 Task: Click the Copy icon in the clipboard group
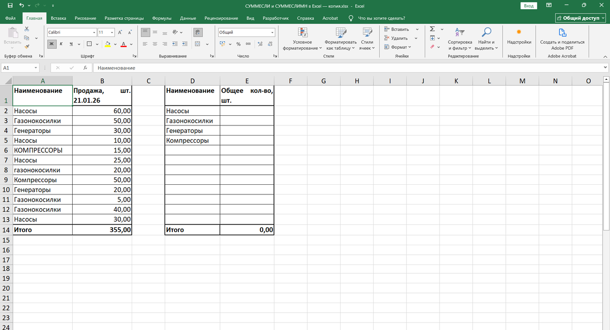(x=26, y=38)
